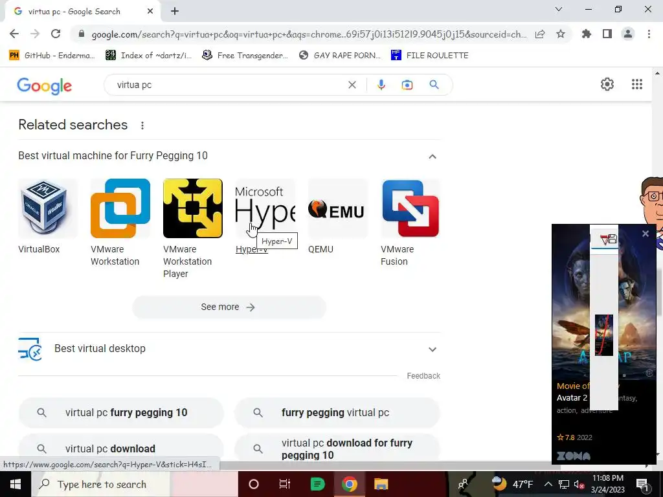Open Google quick settings gear
Viewport: 663px width, 497px height.
pos(607,84)
